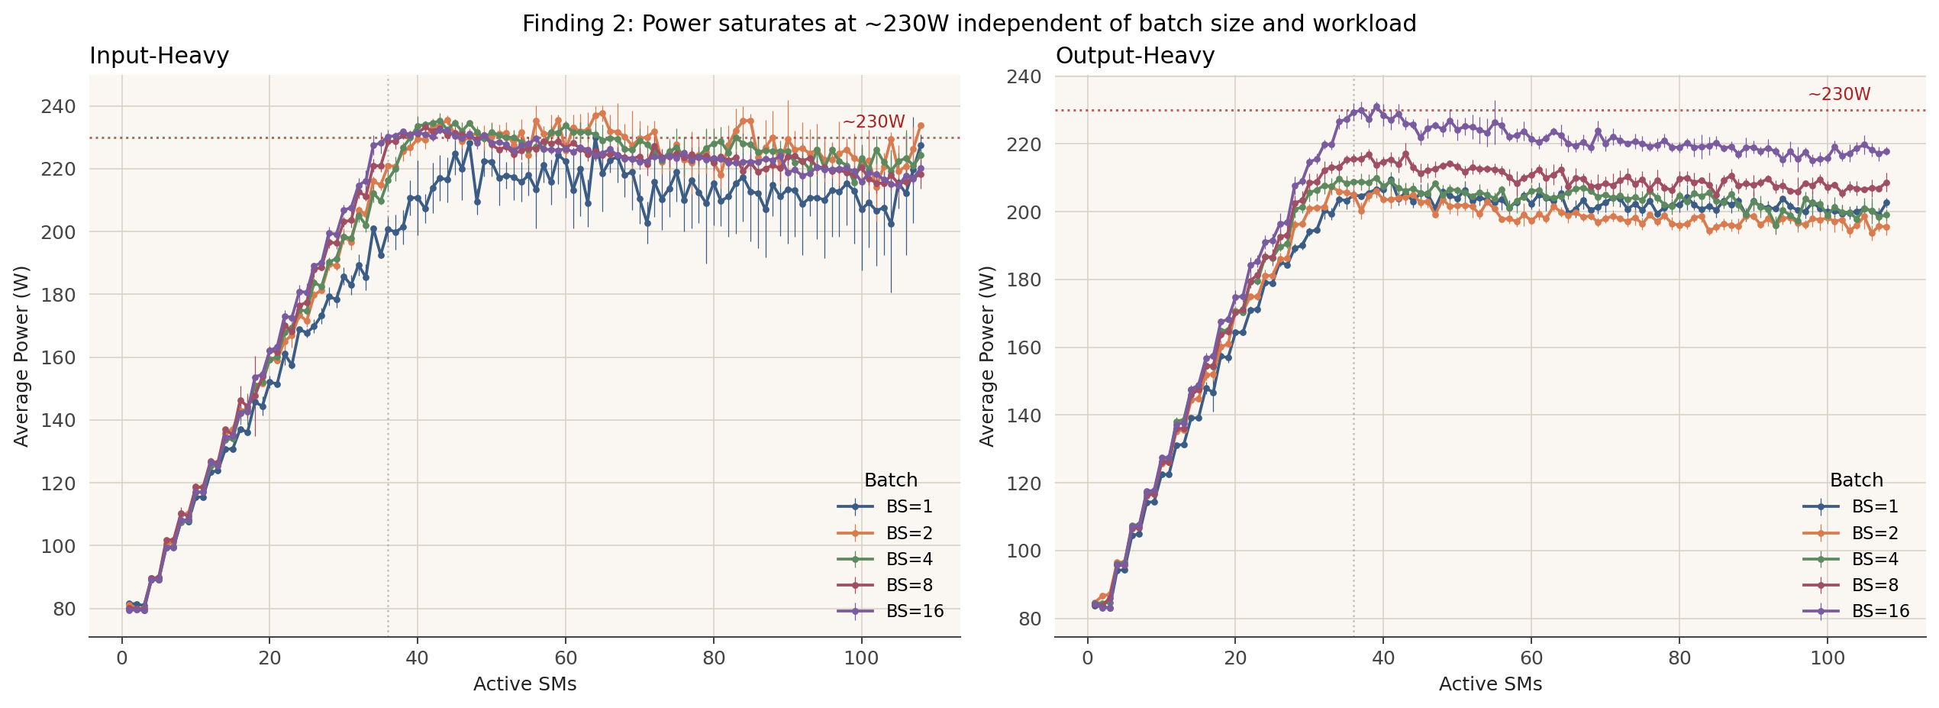
Task: Click the dark red BS=8 marker in Input-Heavy legend
Action: coord(855,585)
